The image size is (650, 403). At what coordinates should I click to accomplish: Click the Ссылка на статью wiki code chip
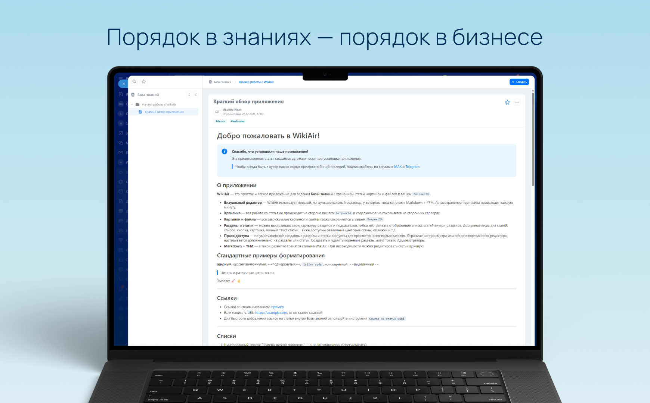pos(387,319)
